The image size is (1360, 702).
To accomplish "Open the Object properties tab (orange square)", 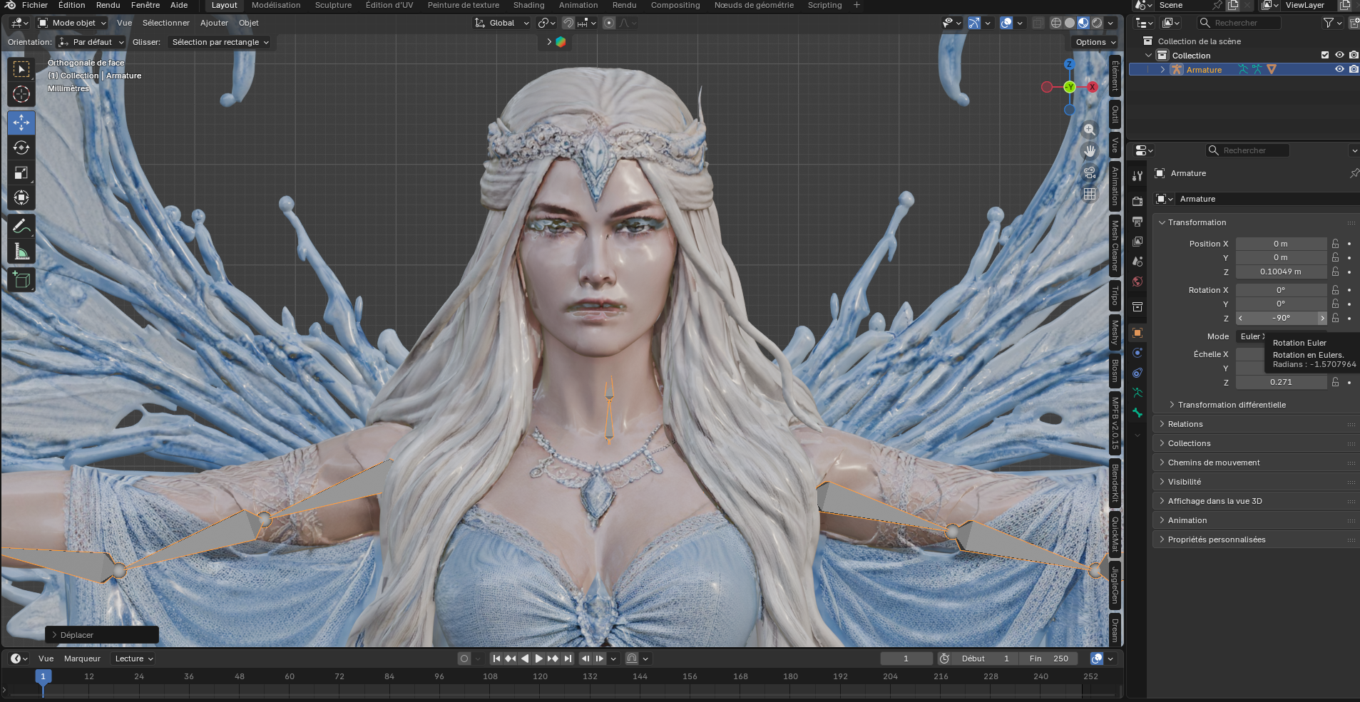I will tap(1137, 333).
